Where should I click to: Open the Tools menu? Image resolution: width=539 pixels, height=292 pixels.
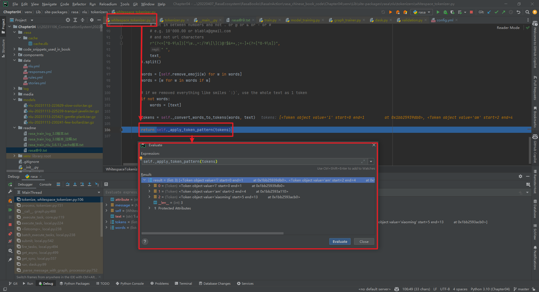tap(125, 4)
